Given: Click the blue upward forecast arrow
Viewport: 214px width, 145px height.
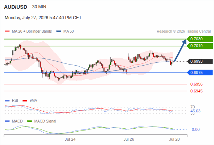Looking at the screenshot, I should pos(180,50).
